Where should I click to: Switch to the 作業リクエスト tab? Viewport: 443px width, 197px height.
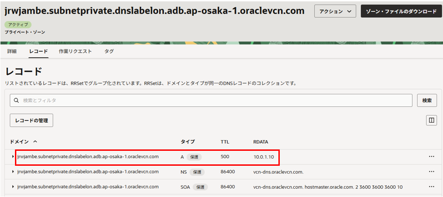click(75, 52)
